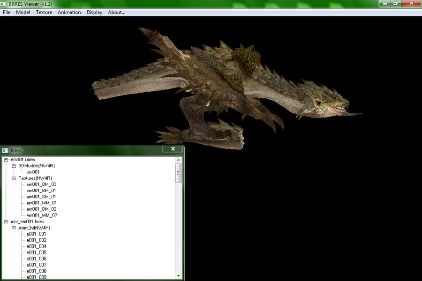Click the 3DModels(NW4R) label
422x281 pixels.
37,166
